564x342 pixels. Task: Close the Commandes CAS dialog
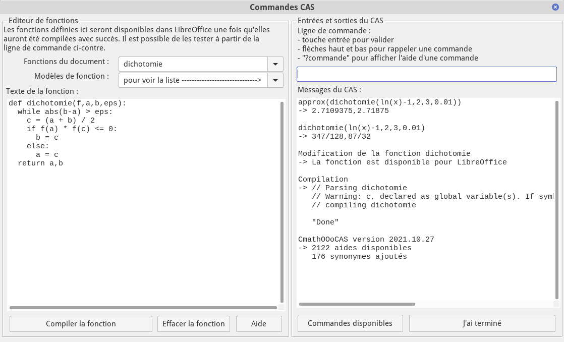(555, 7)
